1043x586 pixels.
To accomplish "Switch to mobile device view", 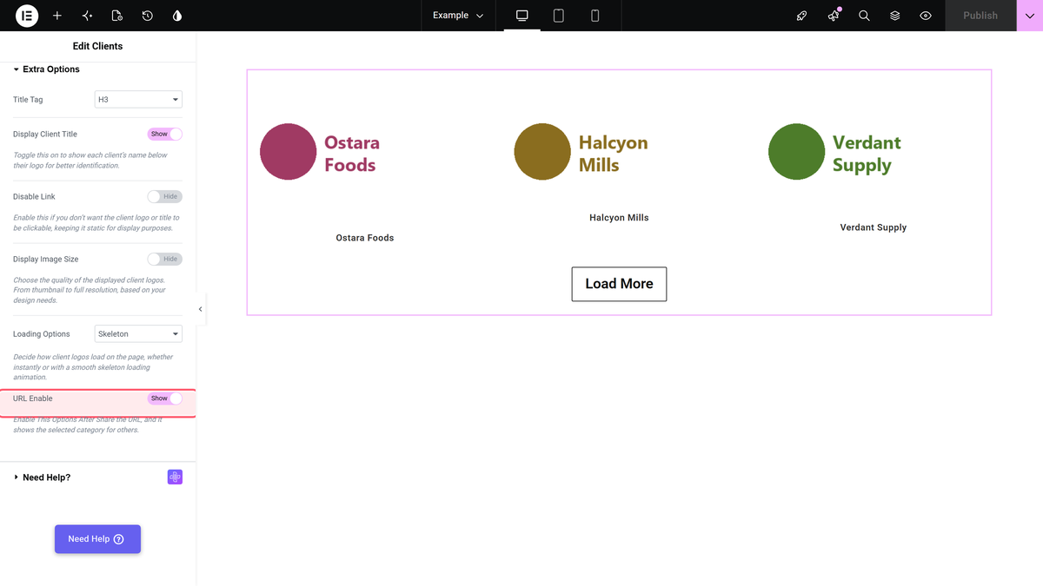I will 595,16.
